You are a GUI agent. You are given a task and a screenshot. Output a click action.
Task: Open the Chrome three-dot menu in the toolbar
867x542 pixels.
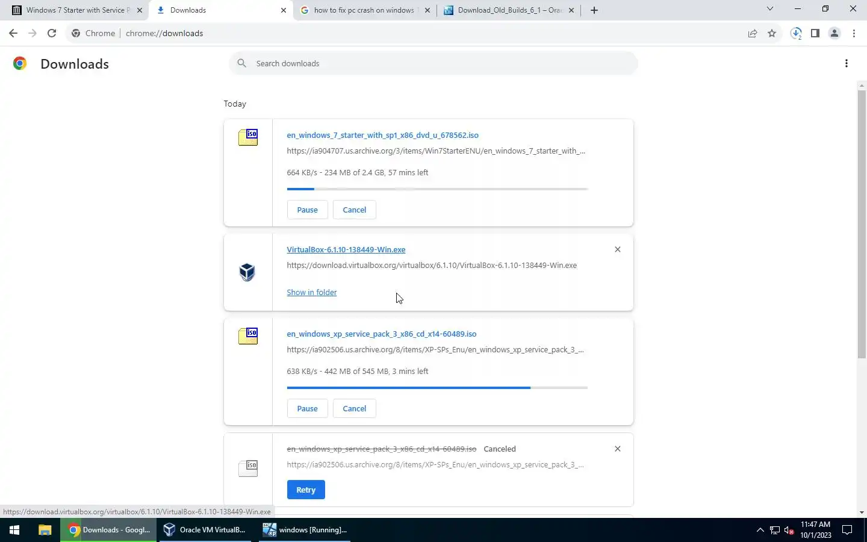pyautogui.click(x=854, y=33)
